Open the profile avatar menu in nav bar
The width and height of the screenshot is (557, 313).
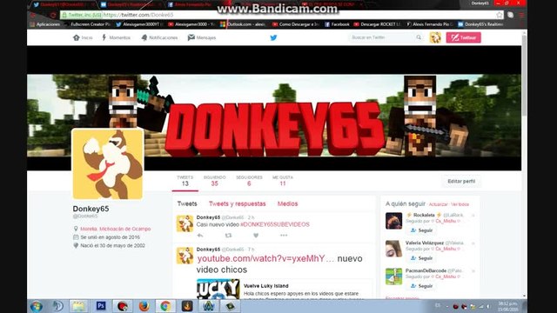coord(435,37)
